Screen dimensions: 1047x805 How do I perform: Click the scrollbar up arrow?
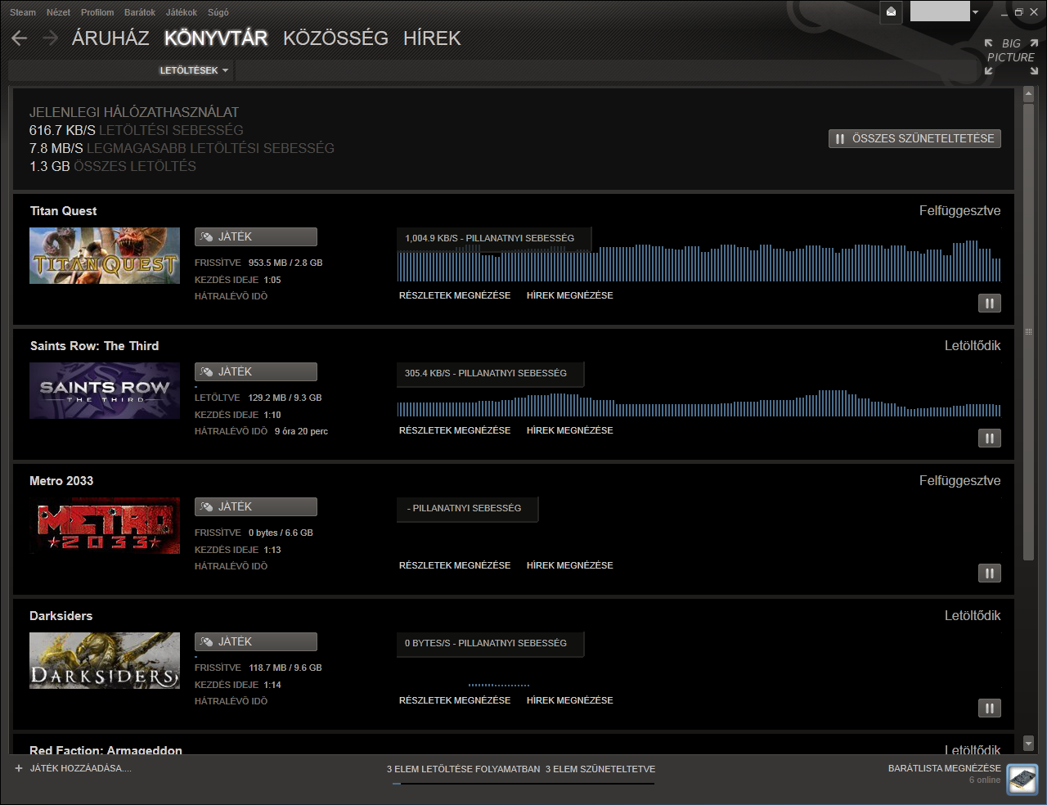click(x=1029, y=95)
